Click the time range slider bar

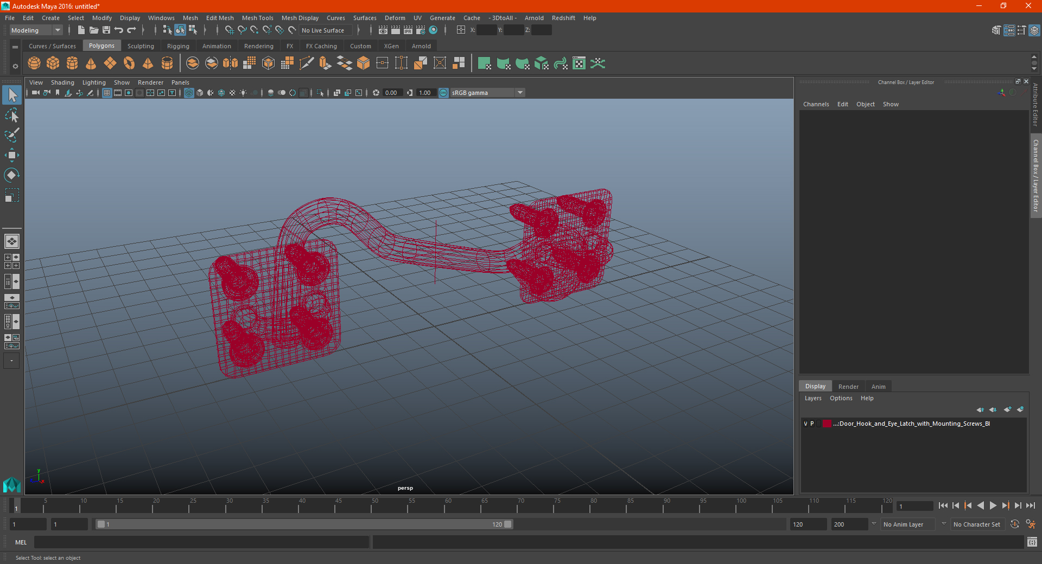(x=304, y=524)
